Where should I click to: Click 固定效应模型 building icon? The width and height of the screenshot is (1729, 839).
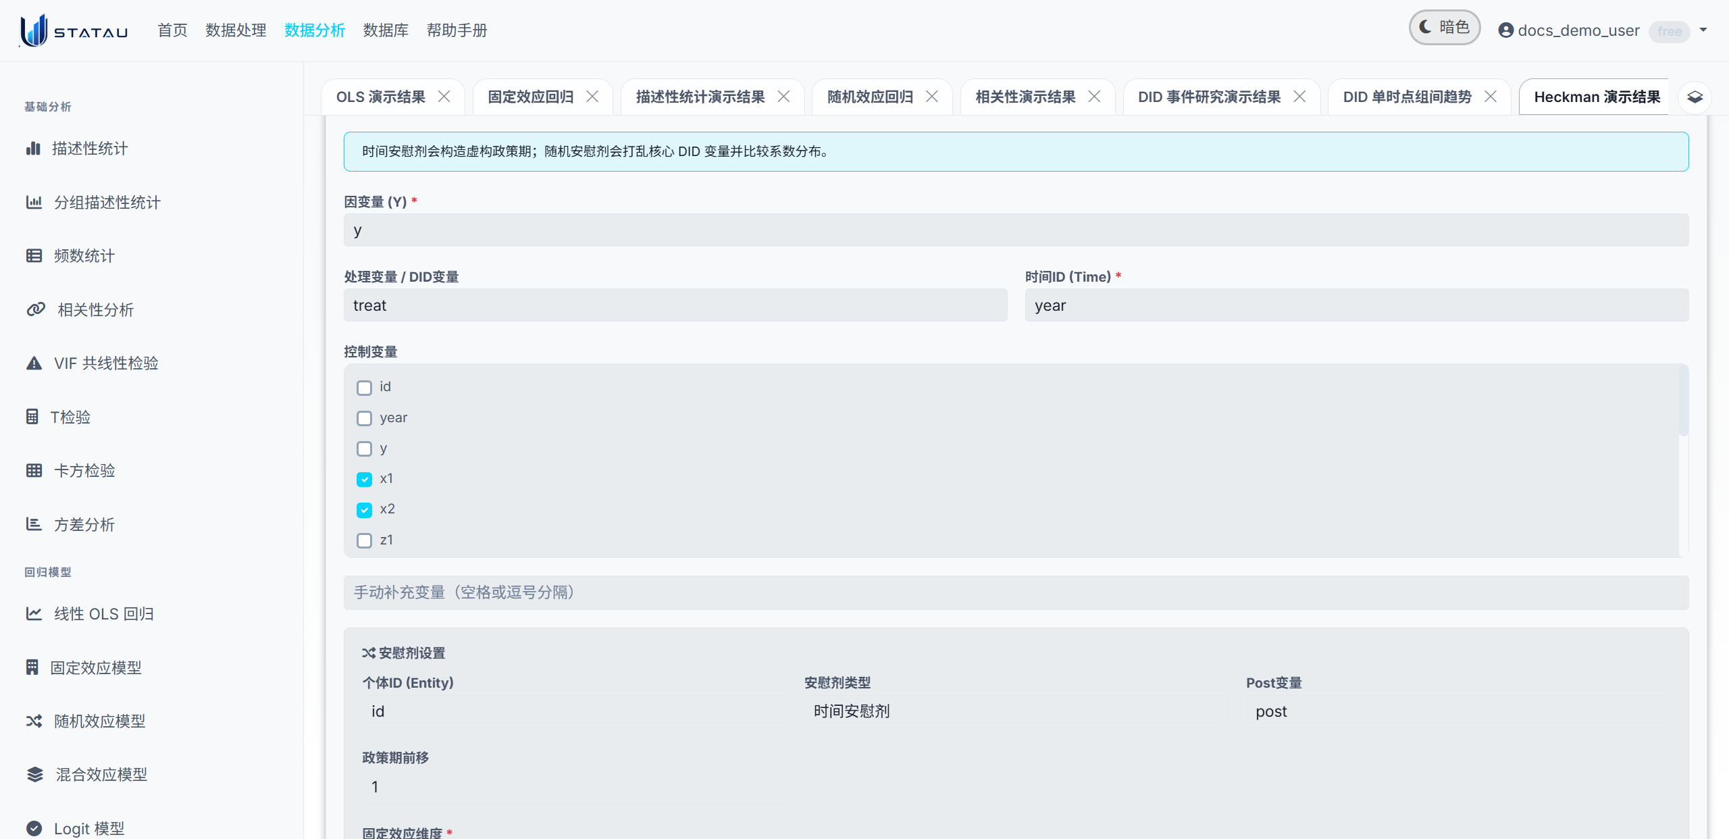point(32,667)
